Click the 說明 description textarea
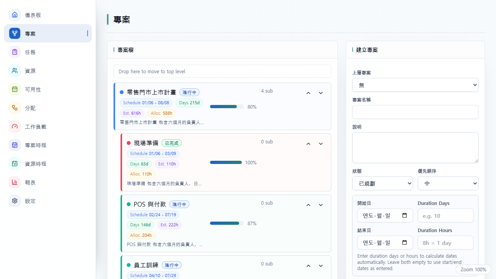The image size is (496, 279). [415, 148]
